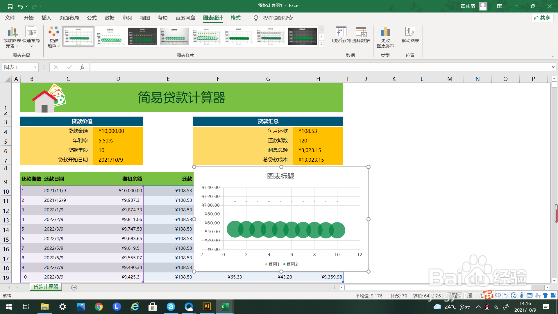Open the Format ribbon tab
Image resolution: width=558 pixels, height=314 pixels.
[235, 18]
